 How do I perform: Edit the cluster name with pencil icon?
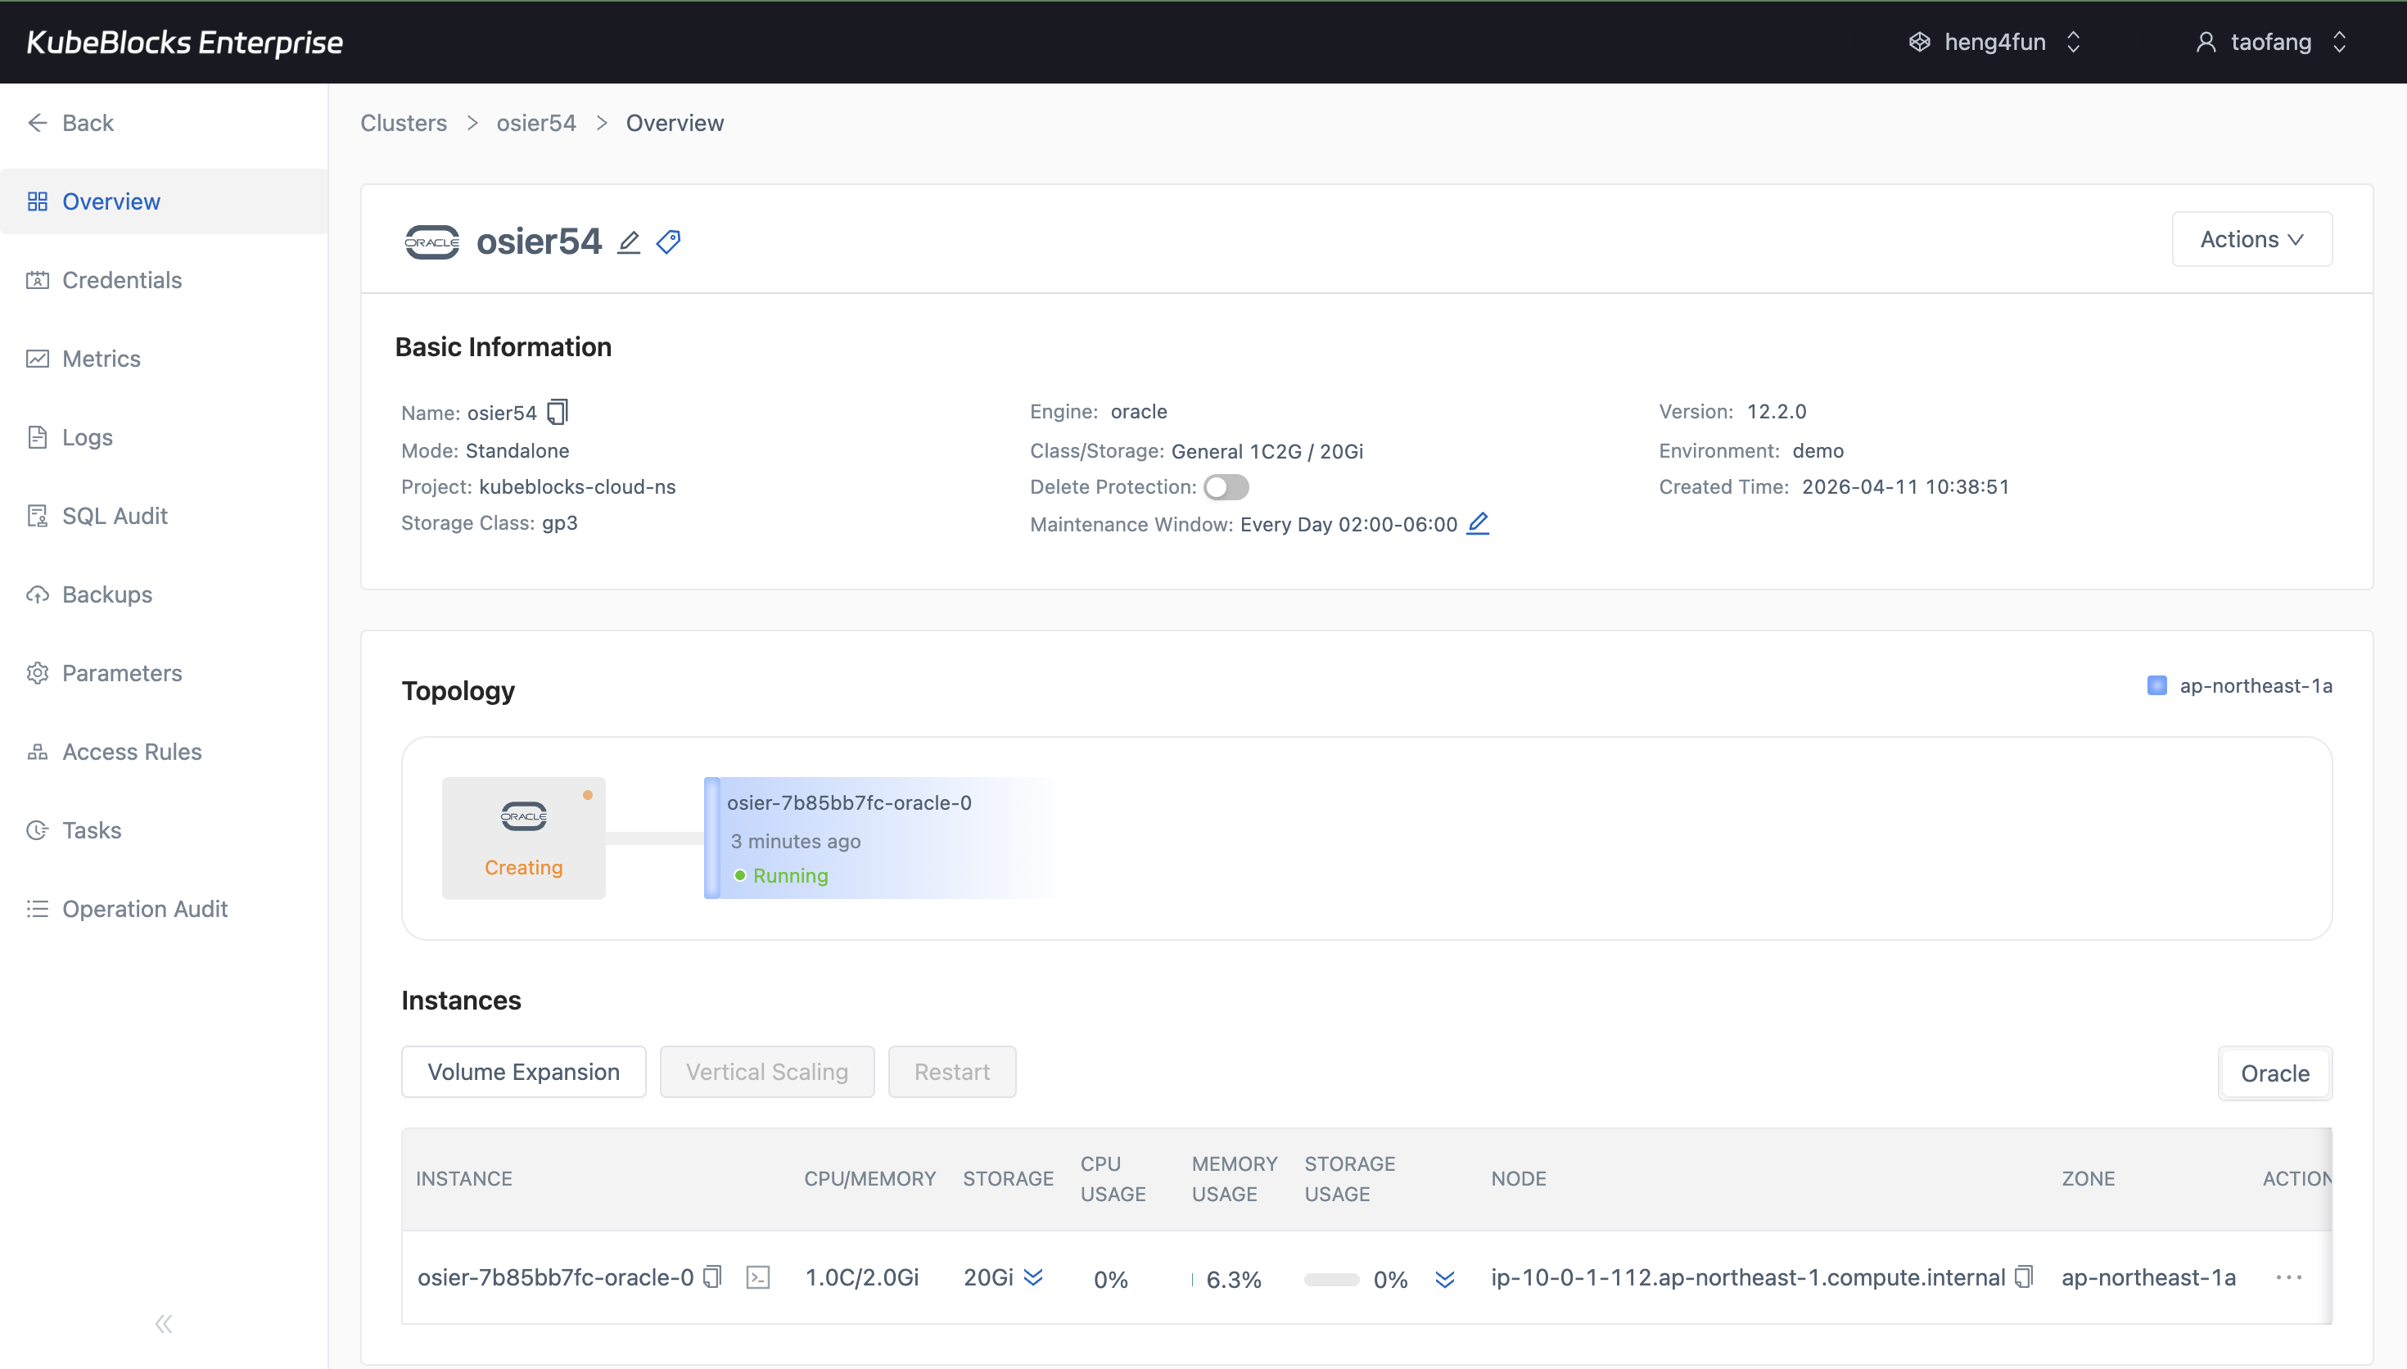pyautogui.click(x=628, y=242)
